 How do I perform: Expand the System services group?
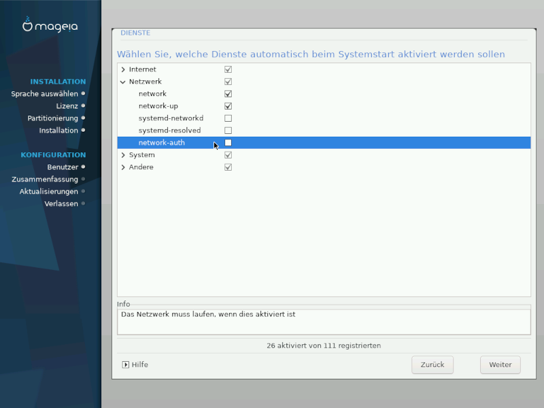(x=123, y=155)
